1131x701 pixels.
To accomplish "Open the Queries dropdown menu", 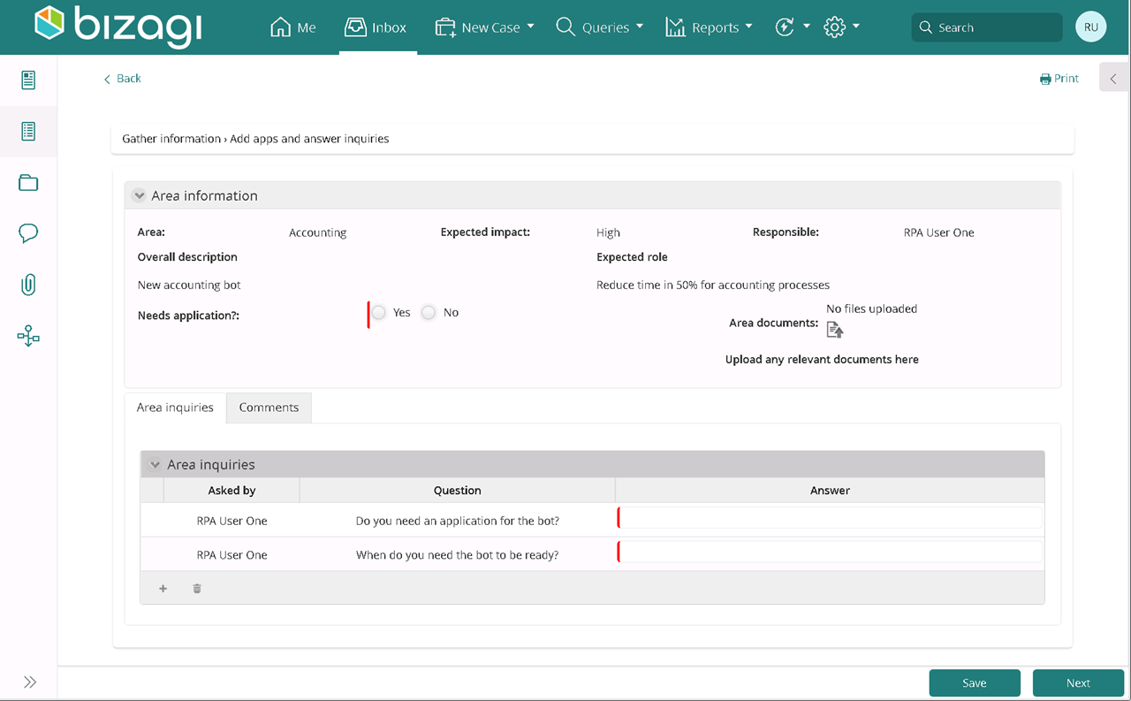I will pyautogui.click(x=599, y=27).
